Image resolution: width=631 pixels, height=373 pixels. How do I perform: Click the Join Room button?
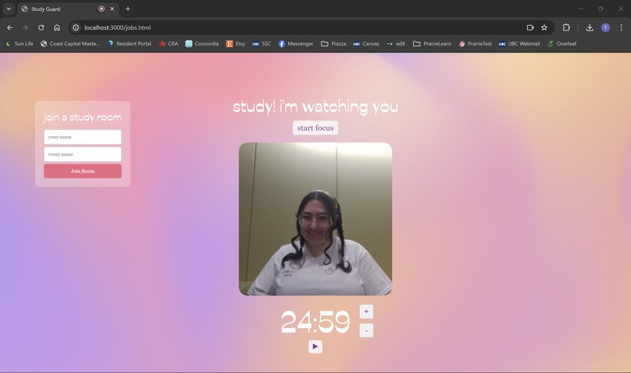click(x=82, y=170)
